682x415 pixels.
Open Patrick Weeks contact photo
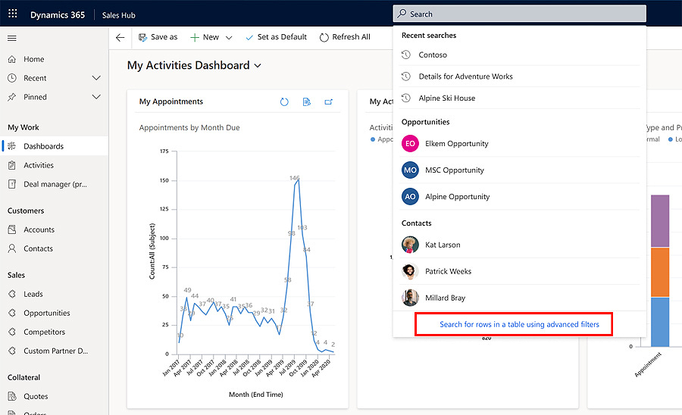(410, 271)
